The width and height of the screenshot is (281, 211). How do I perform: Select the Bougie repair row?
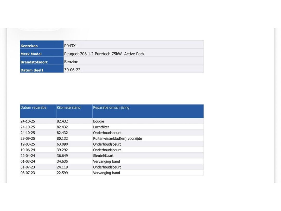pyautogui.click(x=112, y=121)
